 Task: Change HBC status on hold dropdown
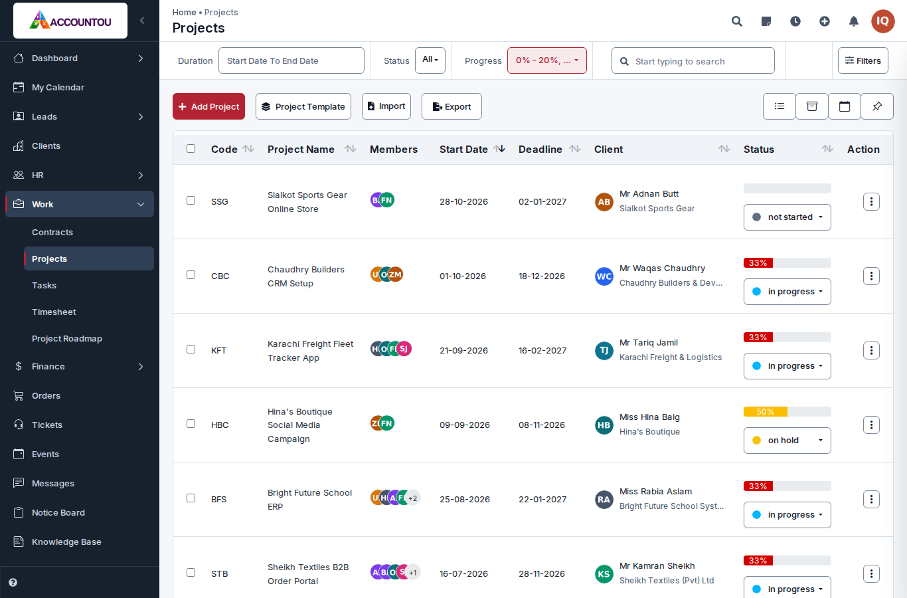(787, 441)
